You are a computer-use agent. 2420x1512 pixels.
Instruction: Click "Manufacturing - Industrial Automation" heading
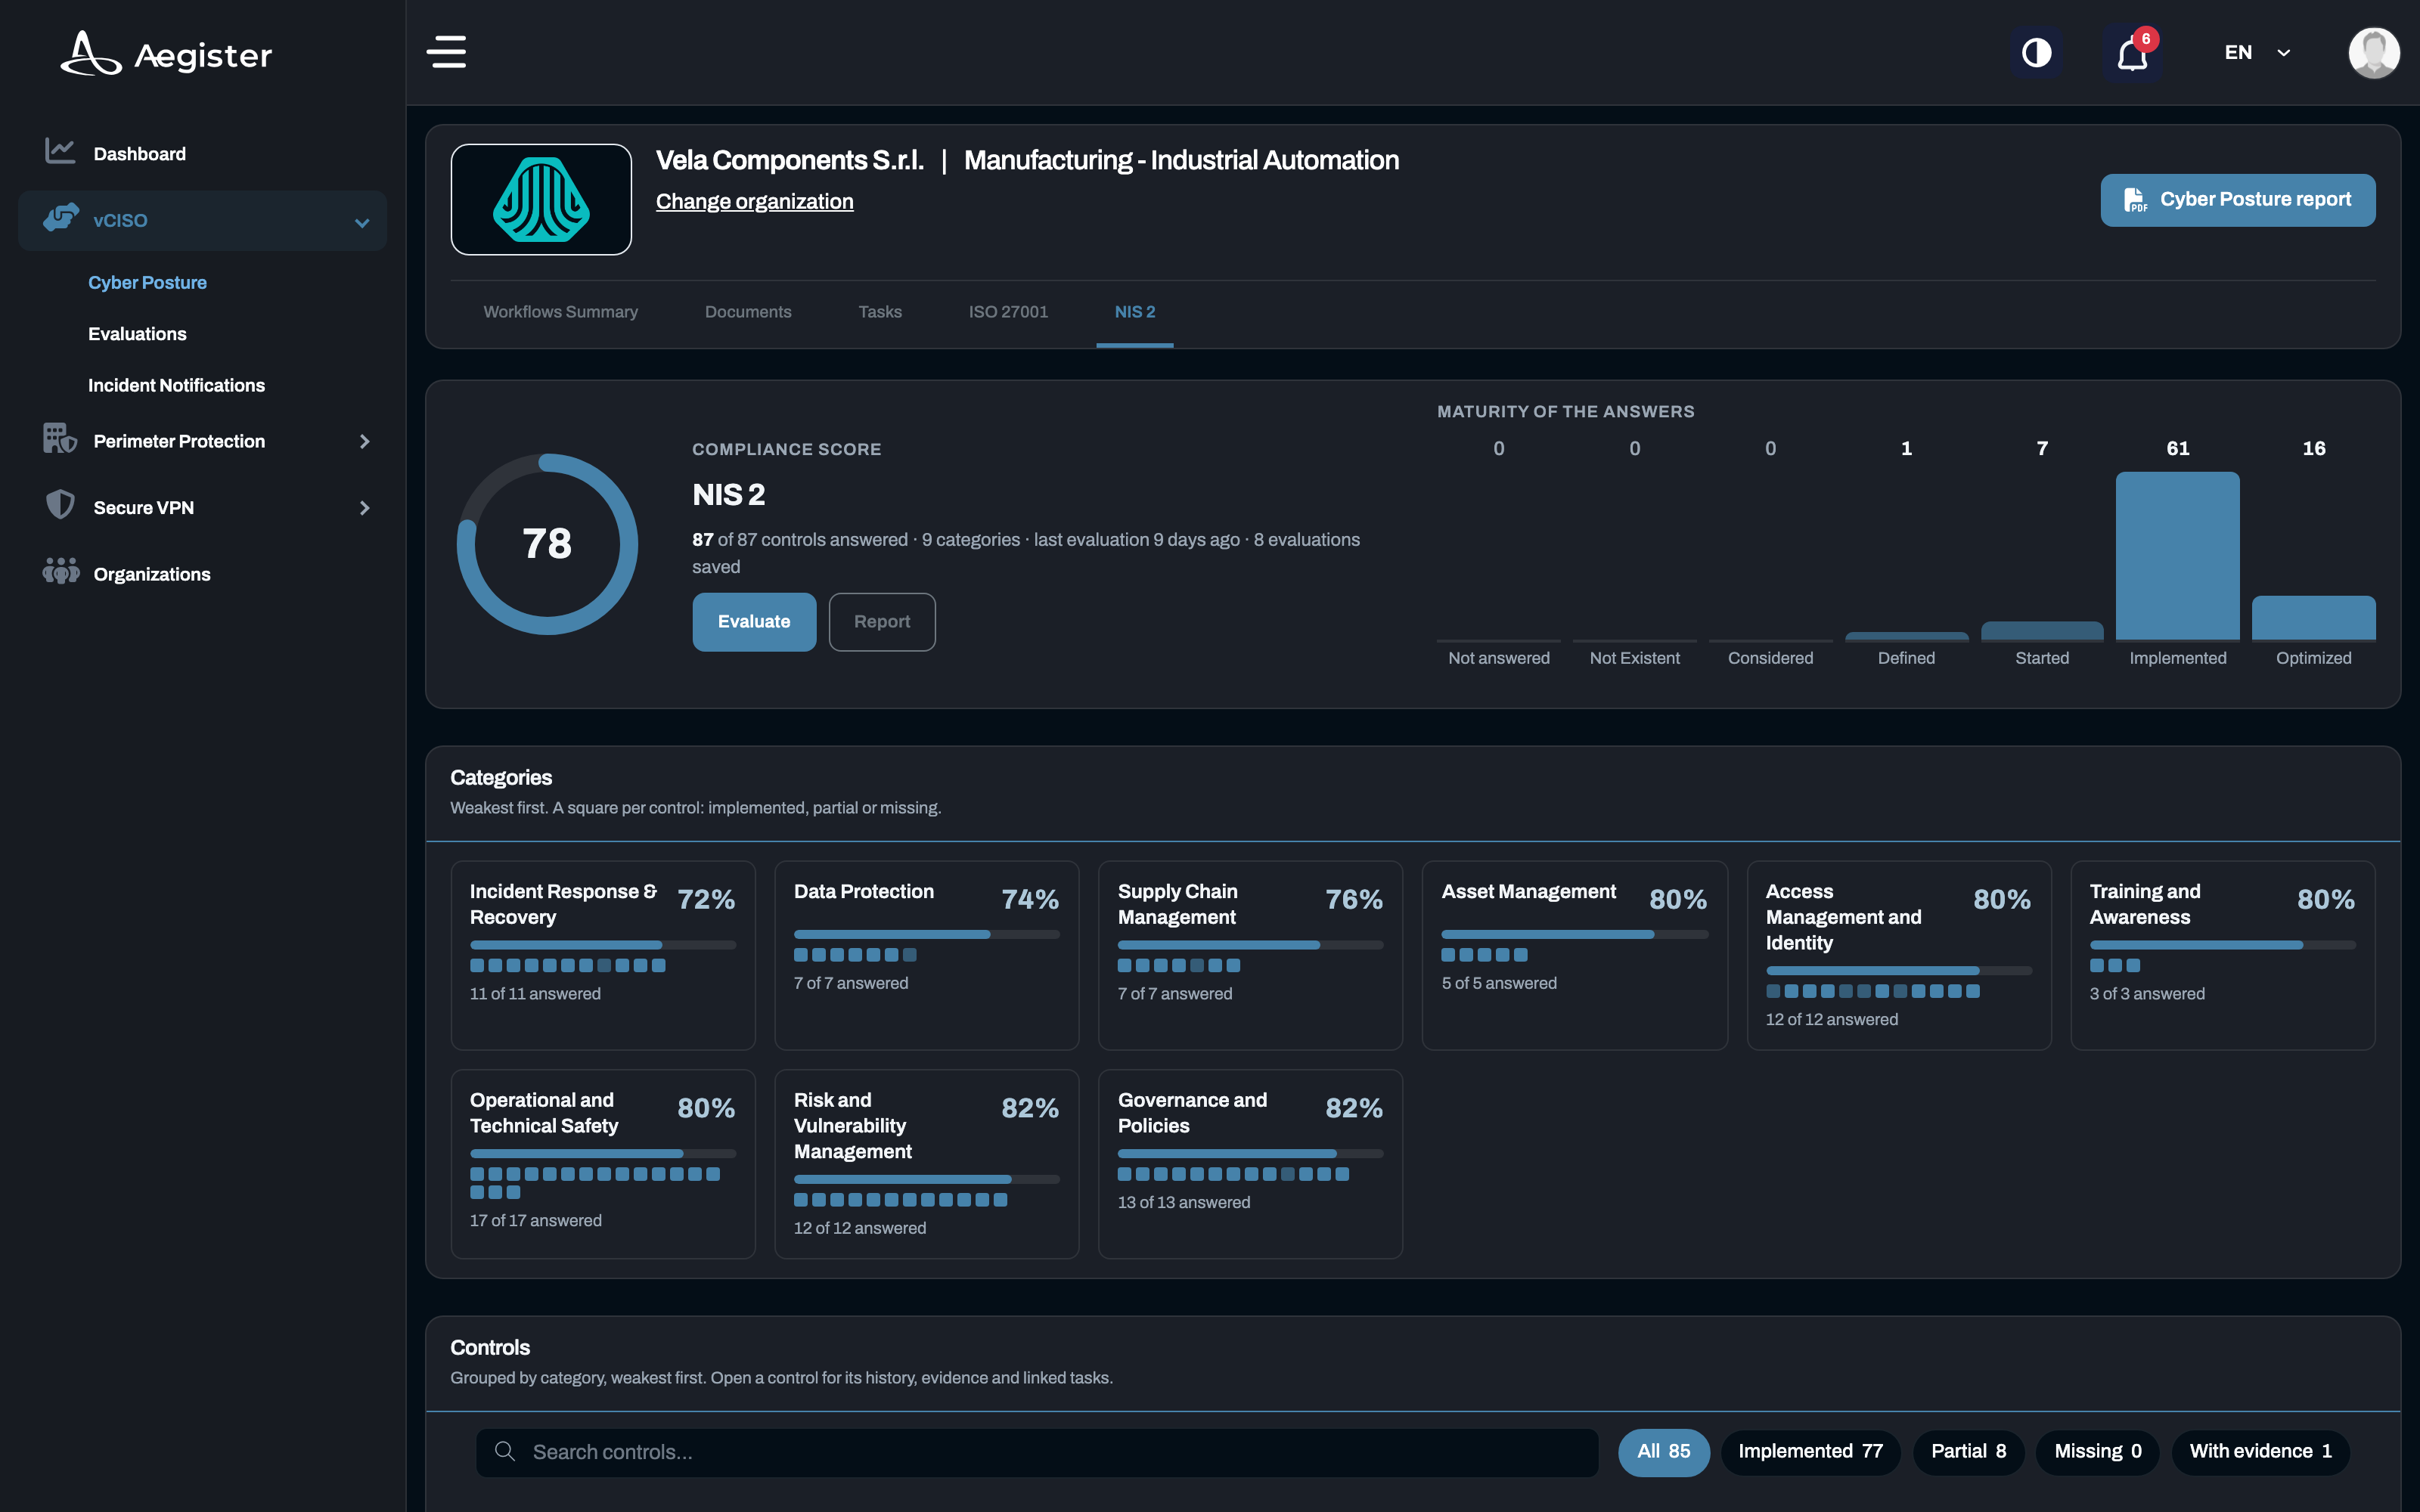tap(1181, 160)
